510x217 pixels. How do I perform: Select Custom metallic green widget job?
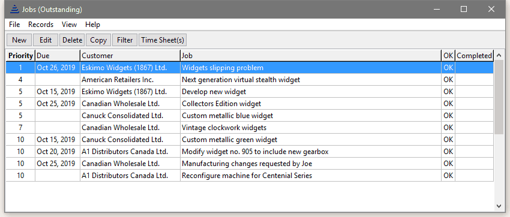[250, 140]
